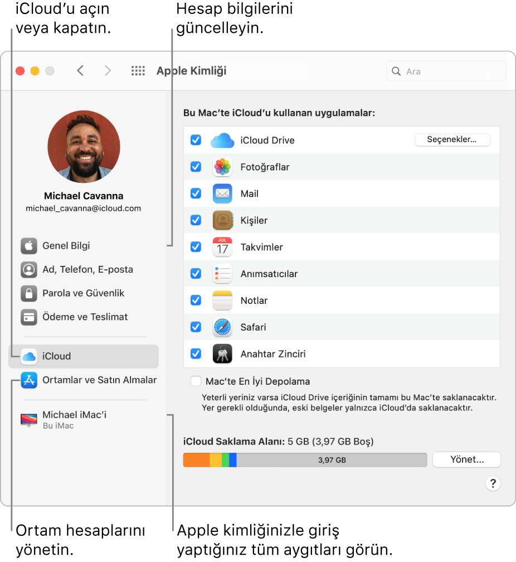Uncheck the Safari checkbox
This screenshot has height=562, width=516.
coord(196,327)
